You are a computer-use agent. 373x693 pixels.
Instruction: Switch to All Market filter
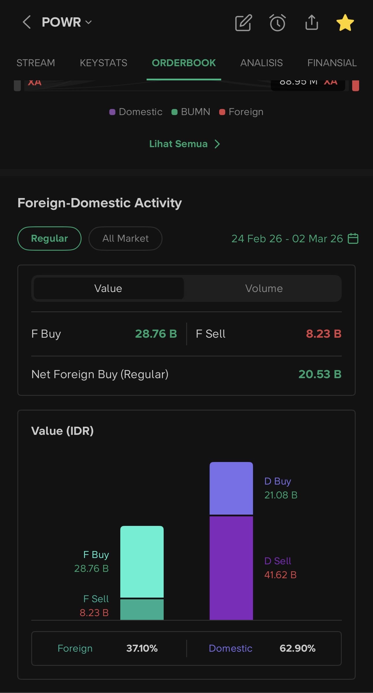[125, 239]
